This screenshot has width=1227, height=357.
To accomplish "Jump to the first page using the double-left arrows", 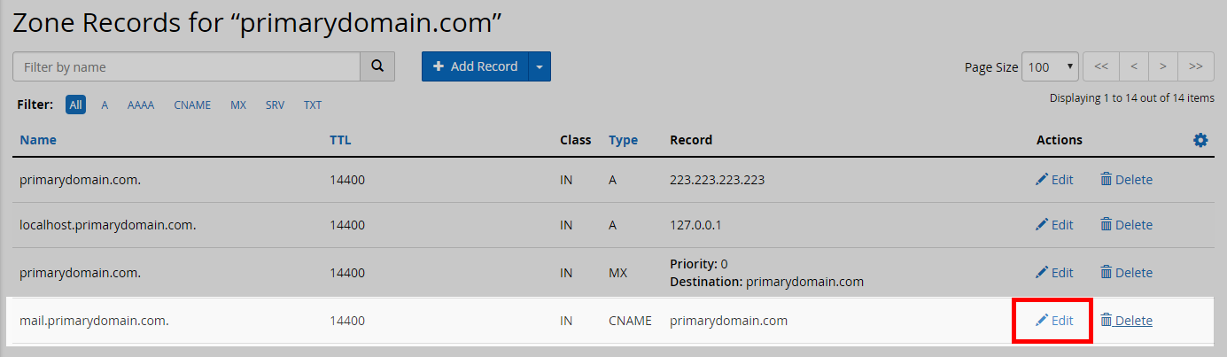I will pos(1100,66).
